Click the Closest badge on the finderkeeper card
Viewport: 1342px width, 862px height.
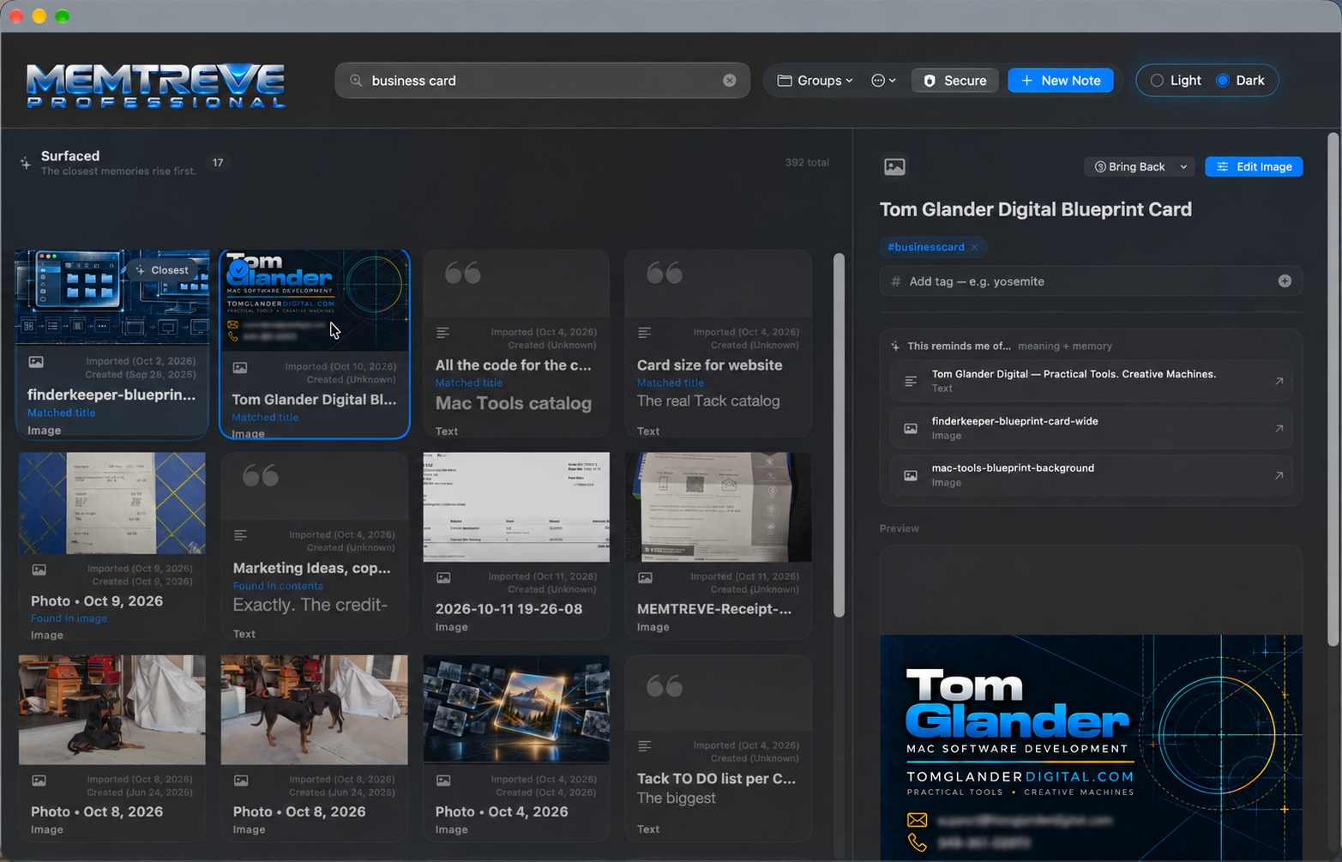(162, 270)
